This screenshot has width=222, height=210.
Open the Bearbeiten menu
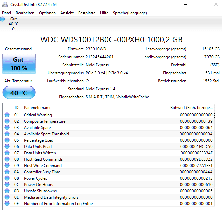pos(25,13)
